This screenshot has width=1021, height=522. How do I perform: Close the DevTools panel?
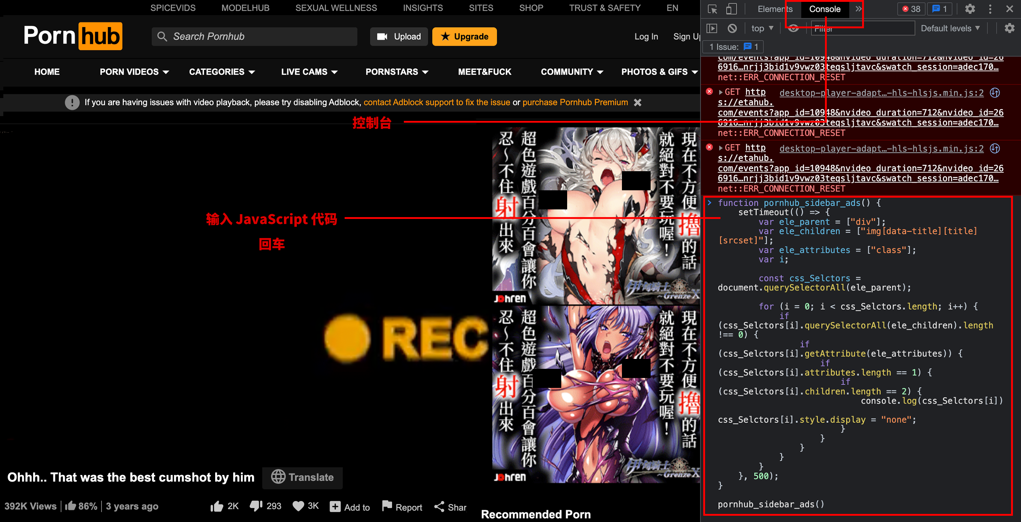1010,9
